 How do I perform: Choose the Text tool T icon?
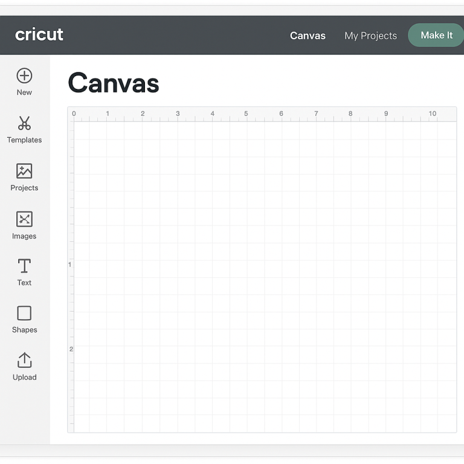24,266
